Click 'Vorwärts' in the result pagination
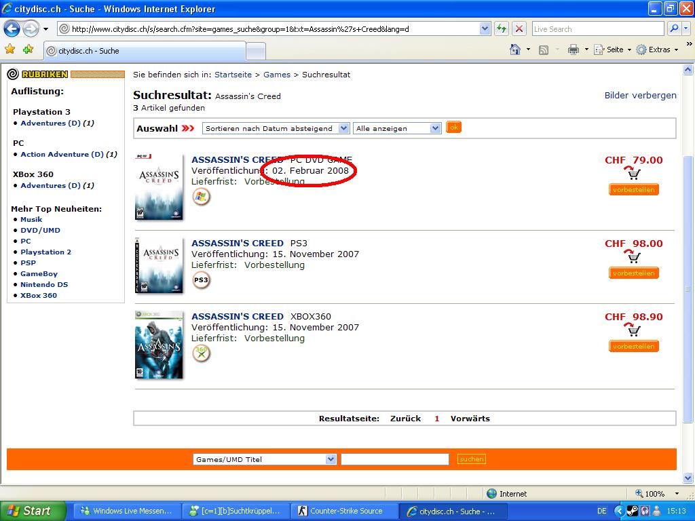This screenshot has height=521, width=695. point(470,418)
